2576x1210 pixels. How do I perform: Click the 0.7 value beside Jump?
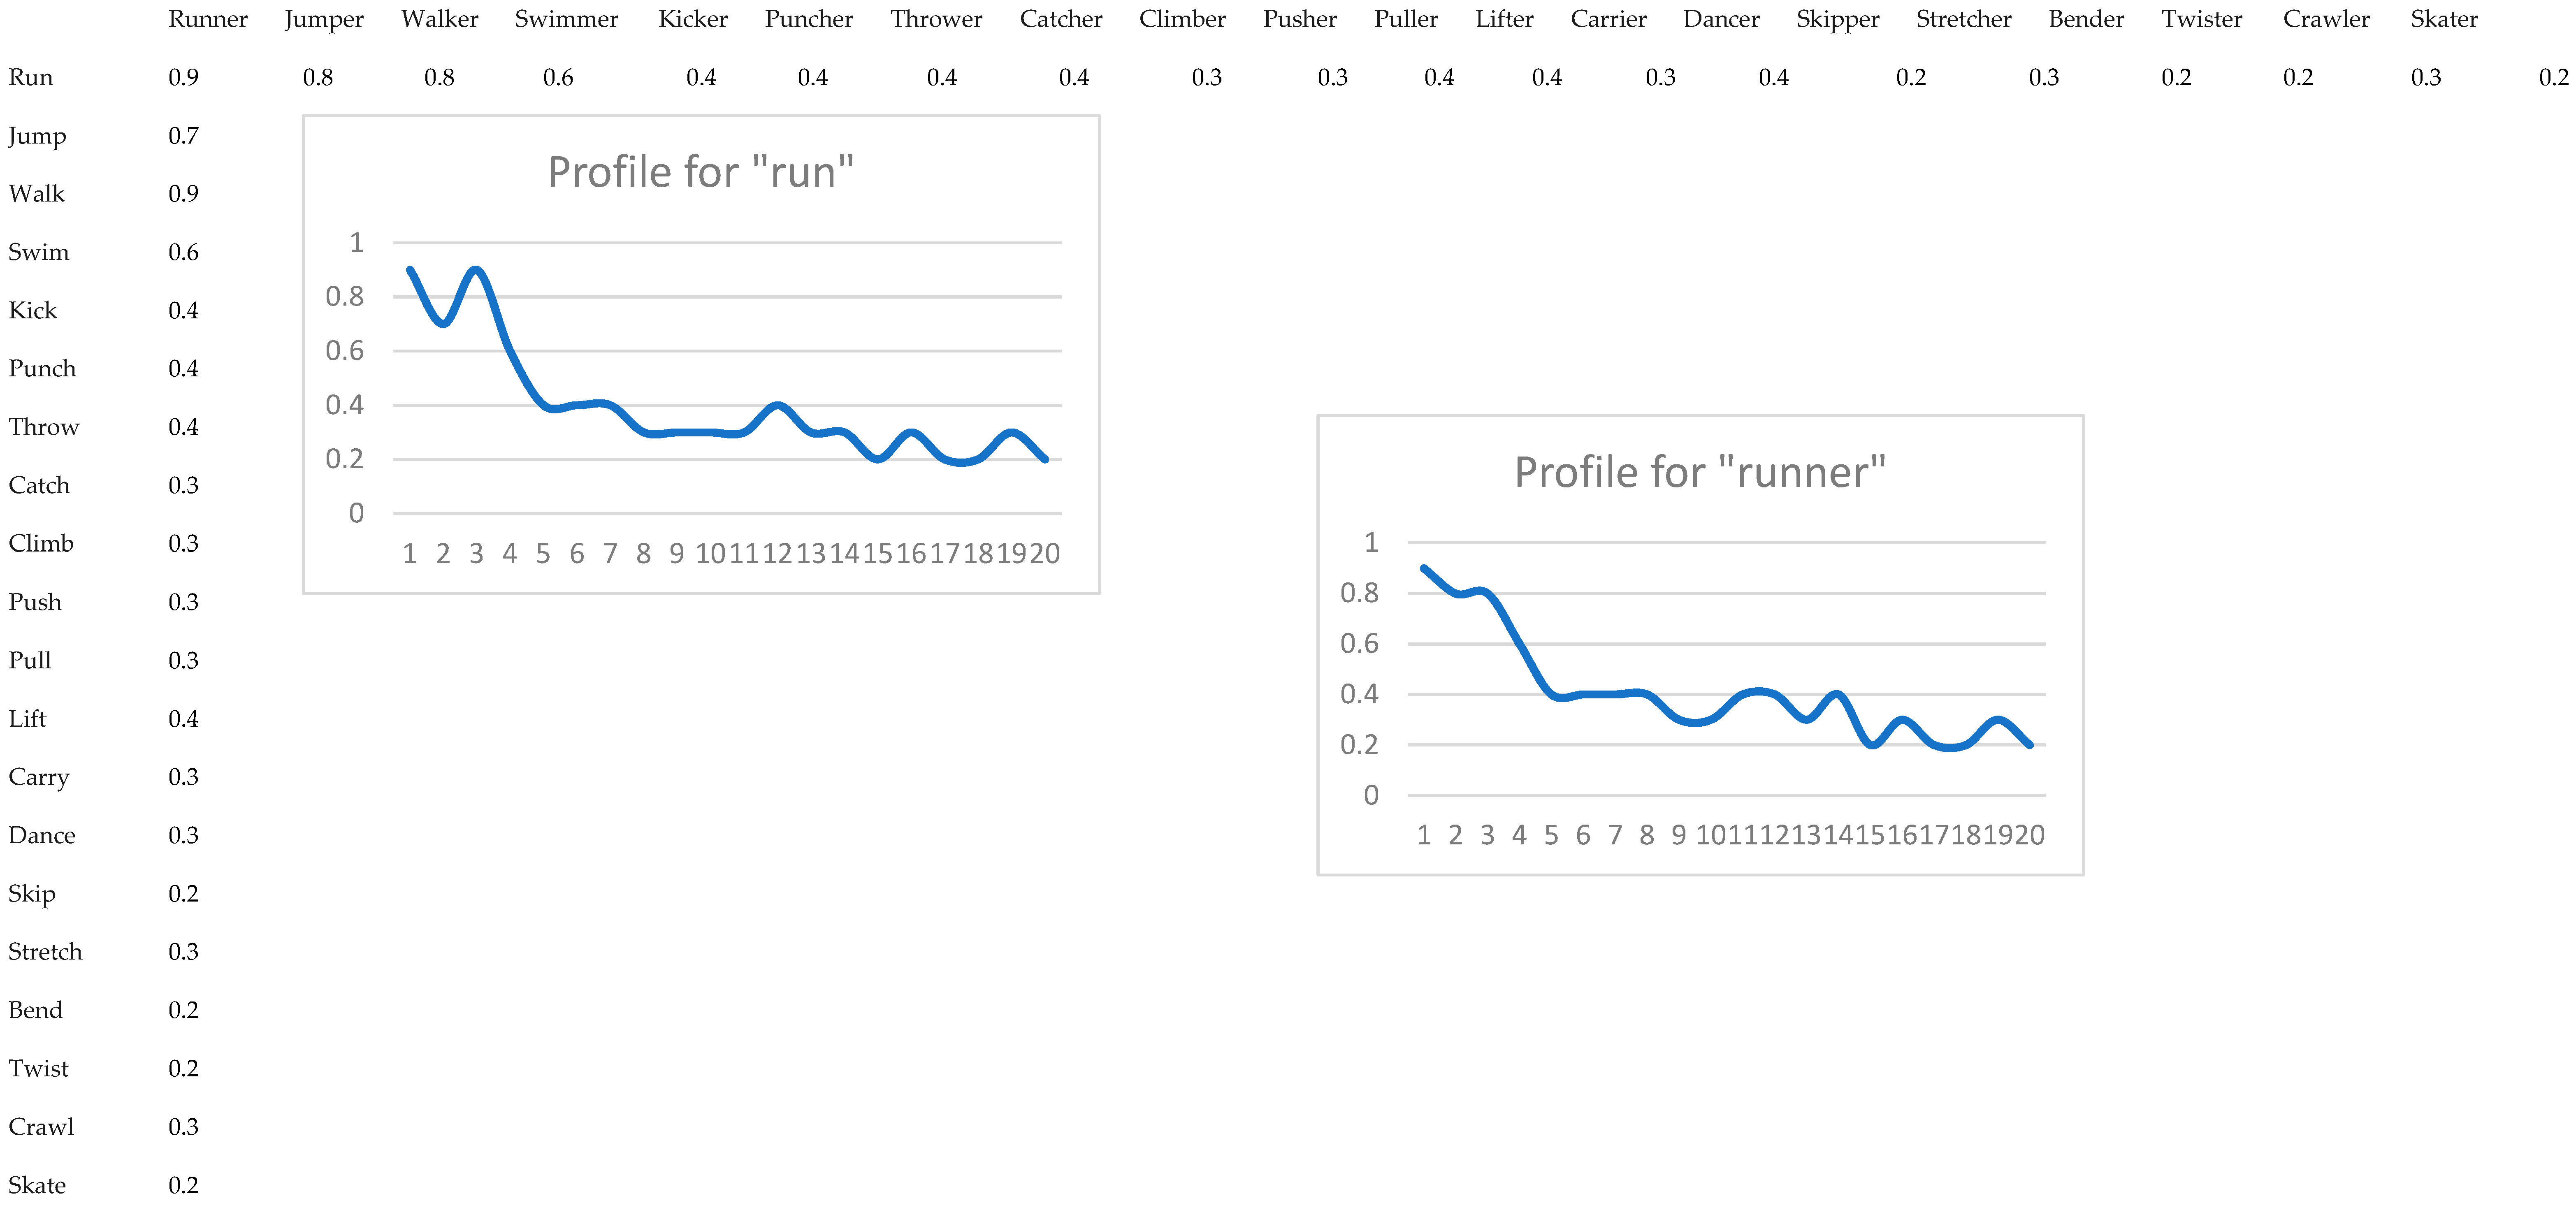[x=183, y=136]
